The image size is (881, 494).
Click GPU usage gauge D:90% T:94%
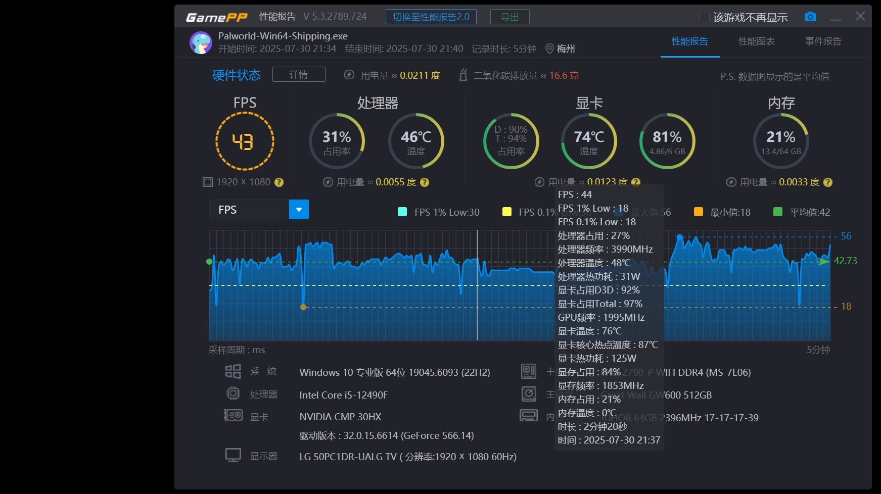pos(511,141)
